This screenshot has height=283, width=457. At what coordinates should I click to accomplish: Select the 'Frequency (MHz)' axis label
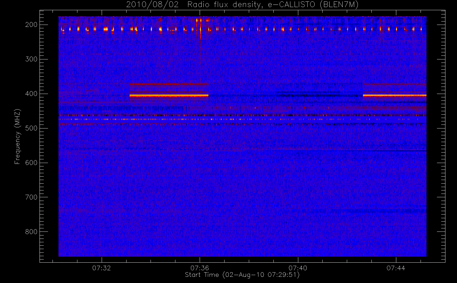point(18,136)
